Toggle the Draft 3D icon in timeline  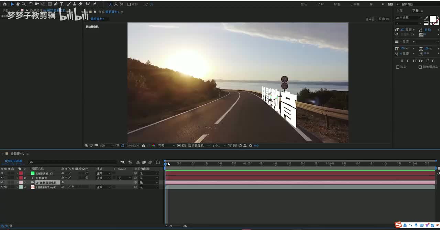click(130, 162)
